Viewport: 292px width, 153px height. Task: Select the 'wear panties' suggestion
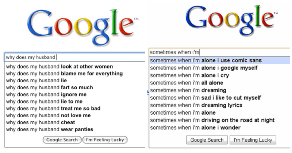(x=50, y=129)
